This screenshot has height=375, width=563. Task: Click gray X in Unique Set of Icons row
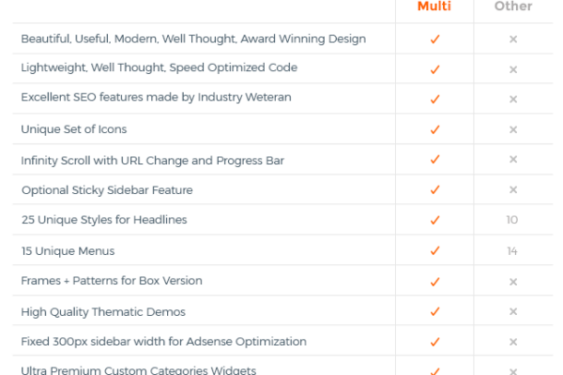513,129
